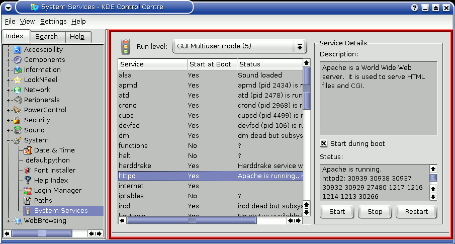Screen dimensions: 455x244
Task: Click the Components gear icon
Action: (x=18, y=60)
